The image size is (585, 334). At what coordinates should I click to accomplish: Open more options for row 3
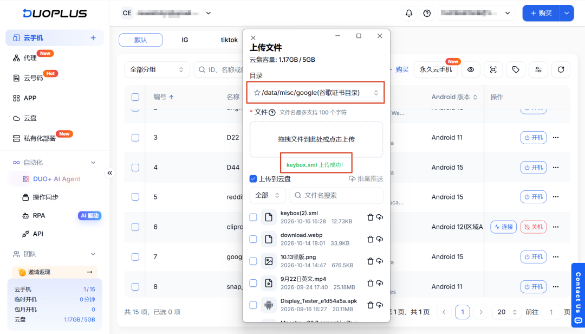pyautogui.click(x=556, y=138)
